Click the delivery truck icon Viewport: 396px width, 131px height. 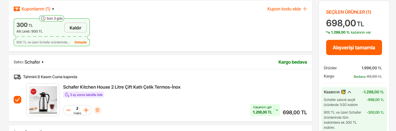[17, 77]
